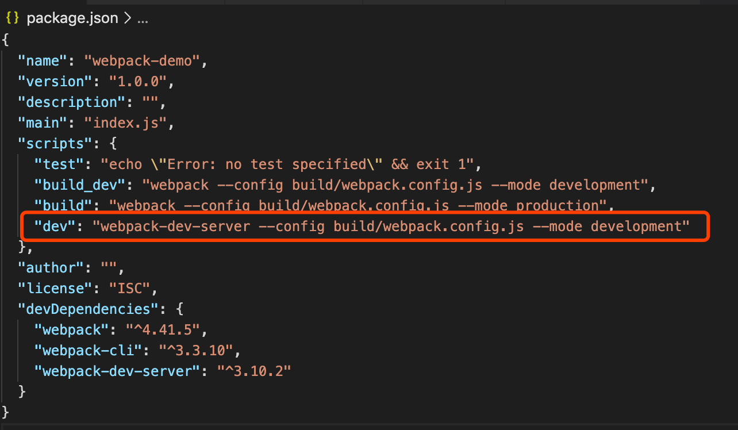Select the "index.js" value
Viewport: 738px width, 430px height.
coord(125,122)
